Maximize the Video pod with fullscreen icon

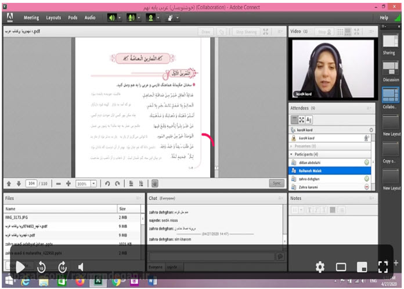coord(356,32)
